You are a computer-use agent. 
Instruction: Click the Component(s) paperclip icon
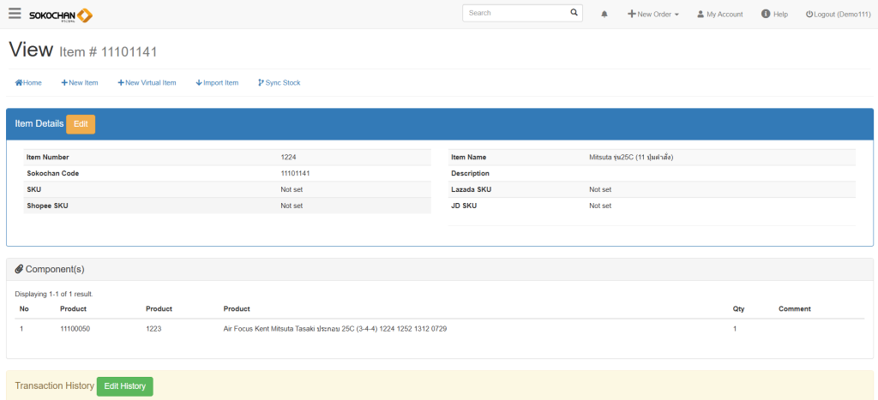coord(19,270)
